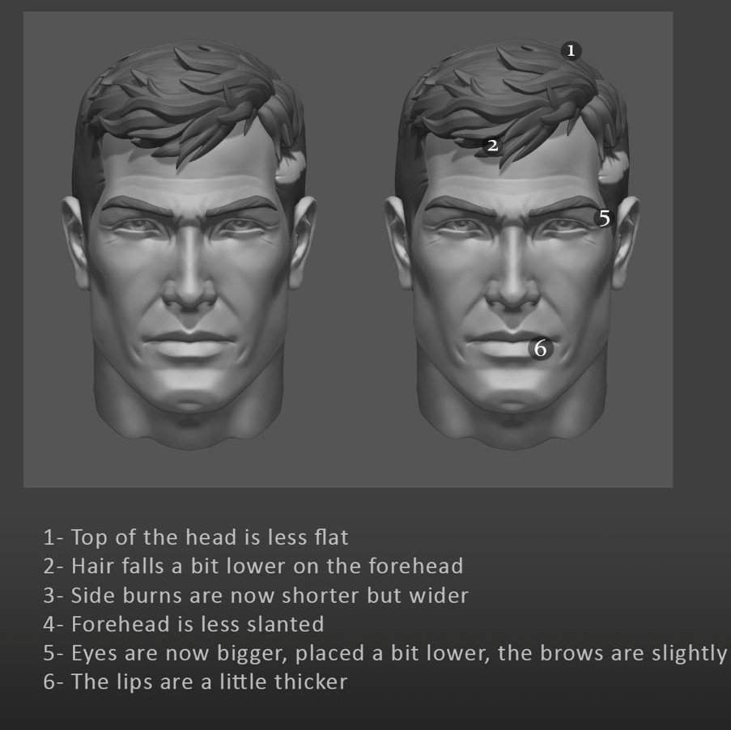Click the number 5 marker beside the eyebrow
The width and height of the screenshot is (731, 730).
coord(604,218)
